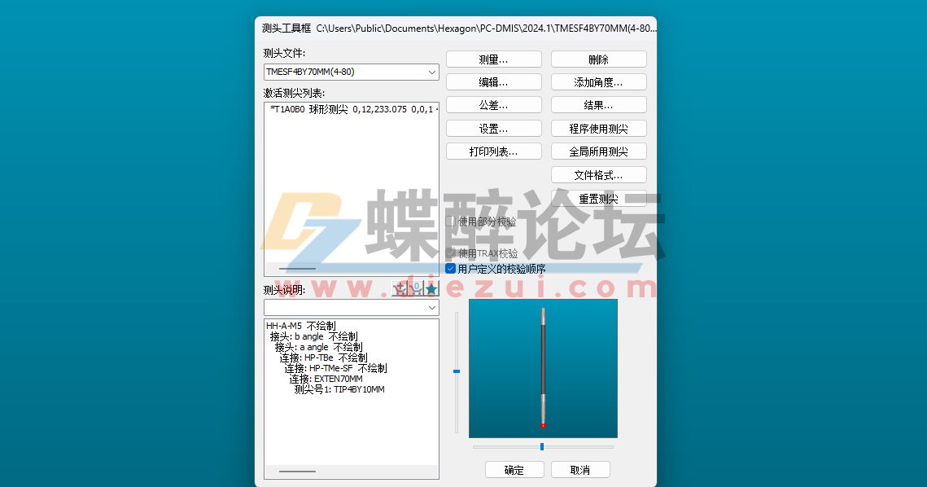Click 添加角度 to add angles
The width and height of the screenshot is (927, 487).
tap(598, 81)
